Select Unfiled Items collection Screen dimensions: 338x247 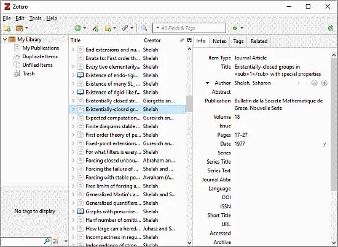37,65
